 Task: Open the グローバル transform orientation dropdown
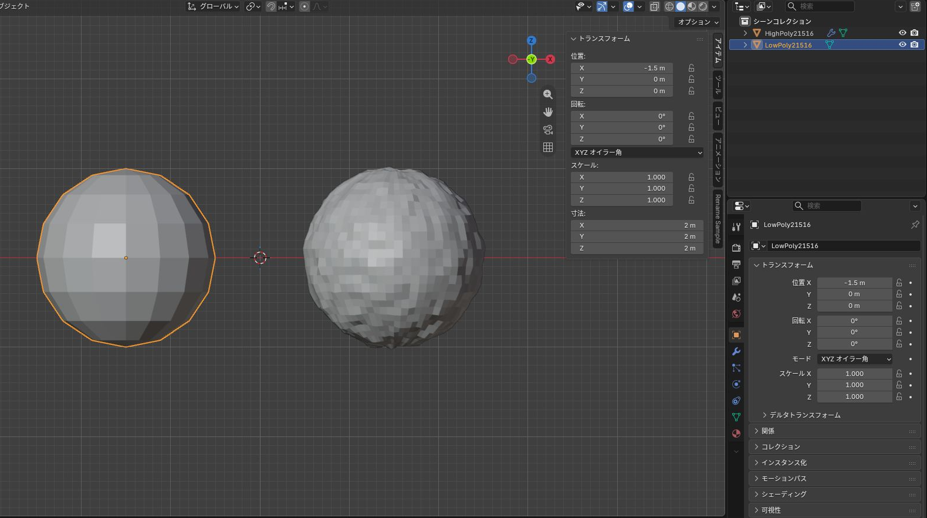tap(213, 6)
